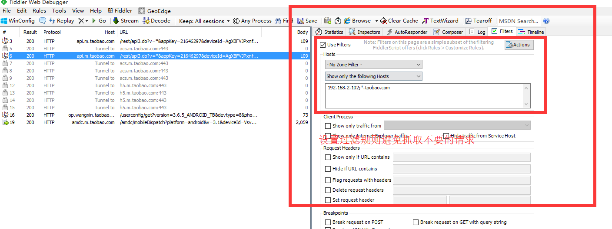This screenshot has width=612, height=229.
Task: Launch Browse with Internet Explorer
Action: pyautogui.click(x=357, y=21)
